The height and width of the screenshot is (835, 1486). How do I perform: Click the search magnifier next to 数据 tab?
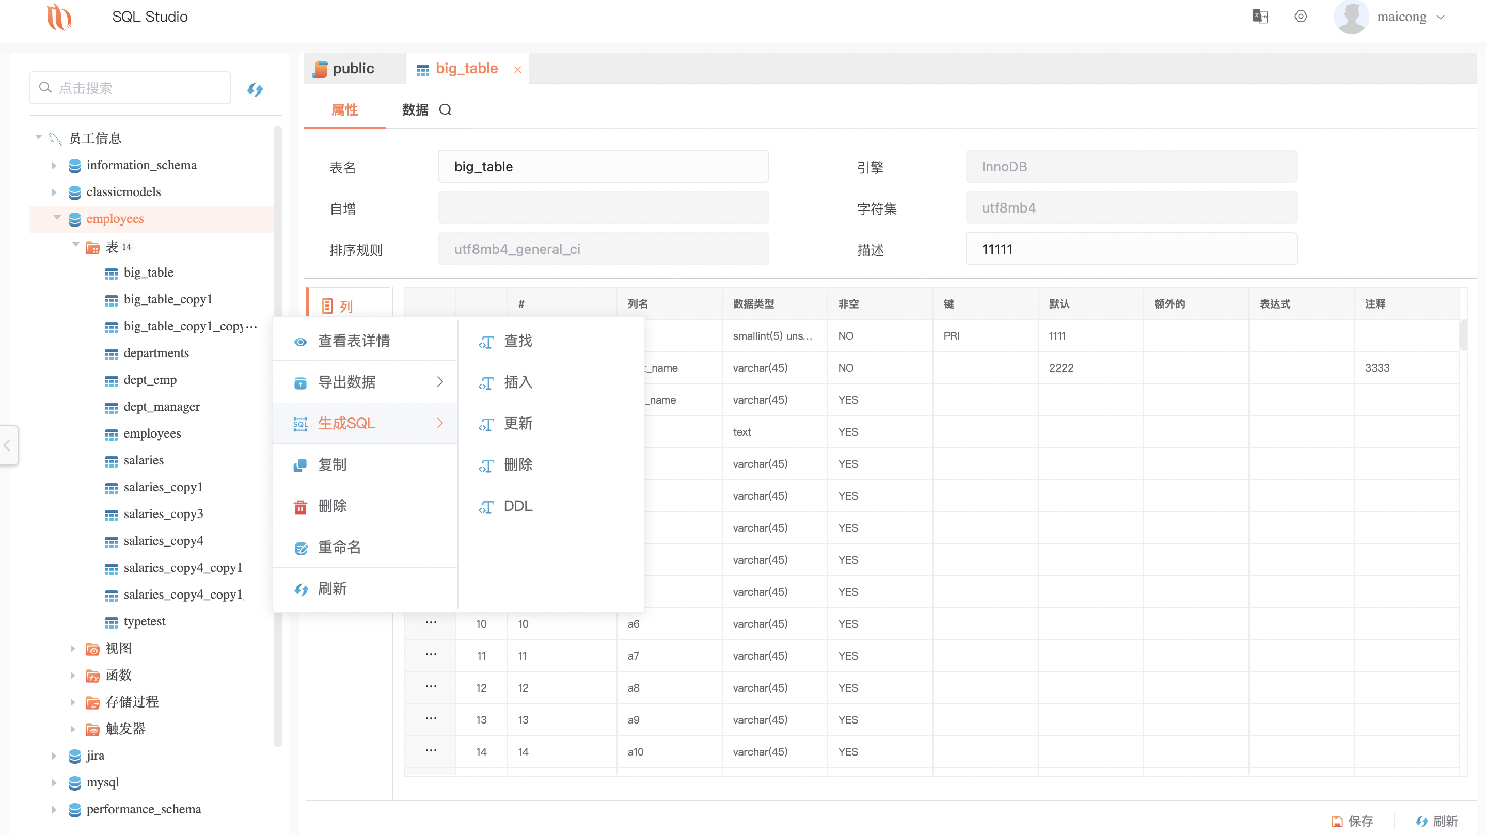[446, 109]
